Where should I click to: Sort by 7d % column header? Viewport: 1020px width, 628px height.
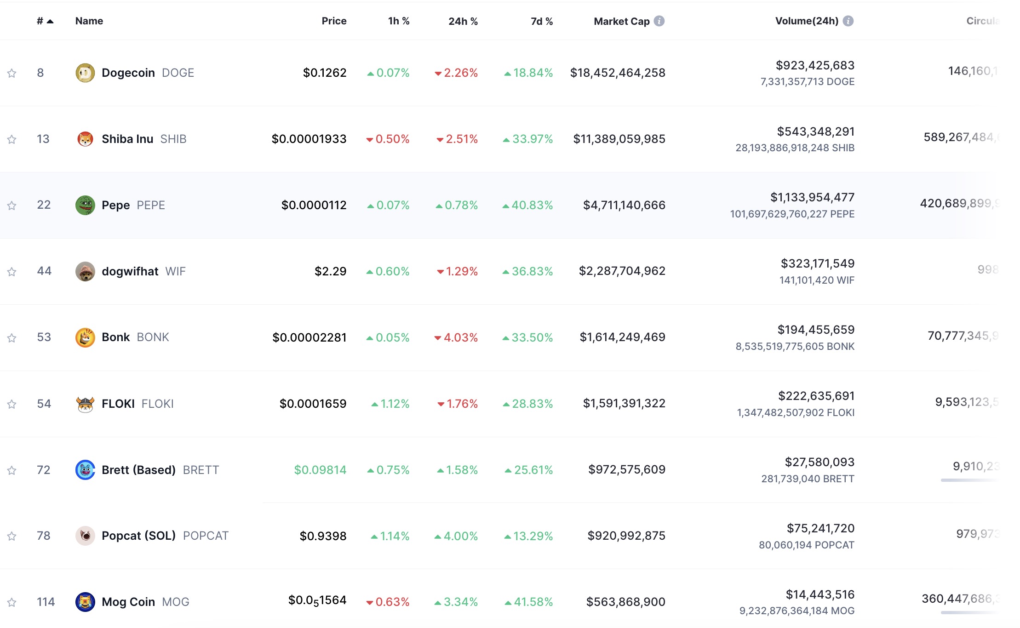542,21
